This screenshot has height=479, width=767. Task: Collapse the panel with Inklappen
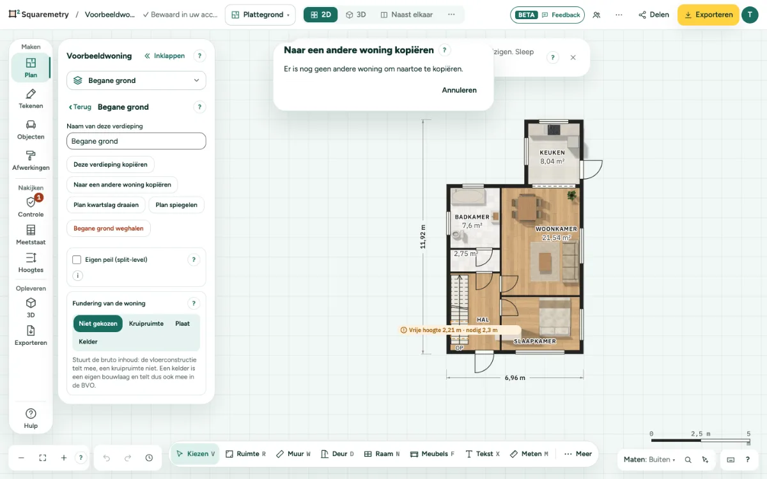(165, 56)
